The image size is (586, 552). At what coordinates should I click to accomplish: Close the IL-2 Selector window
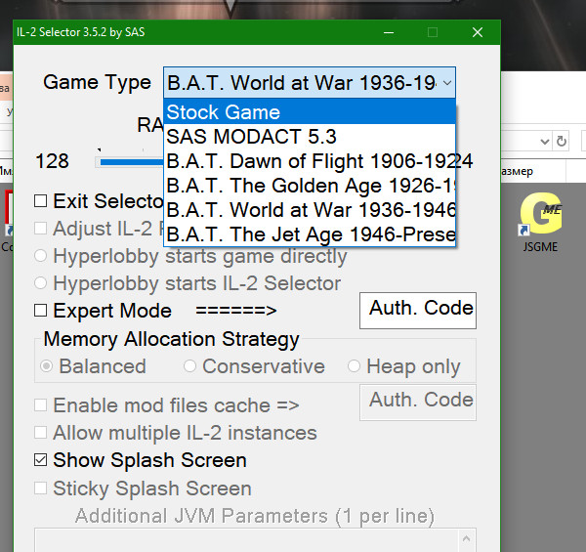click(x=478, y=32)
